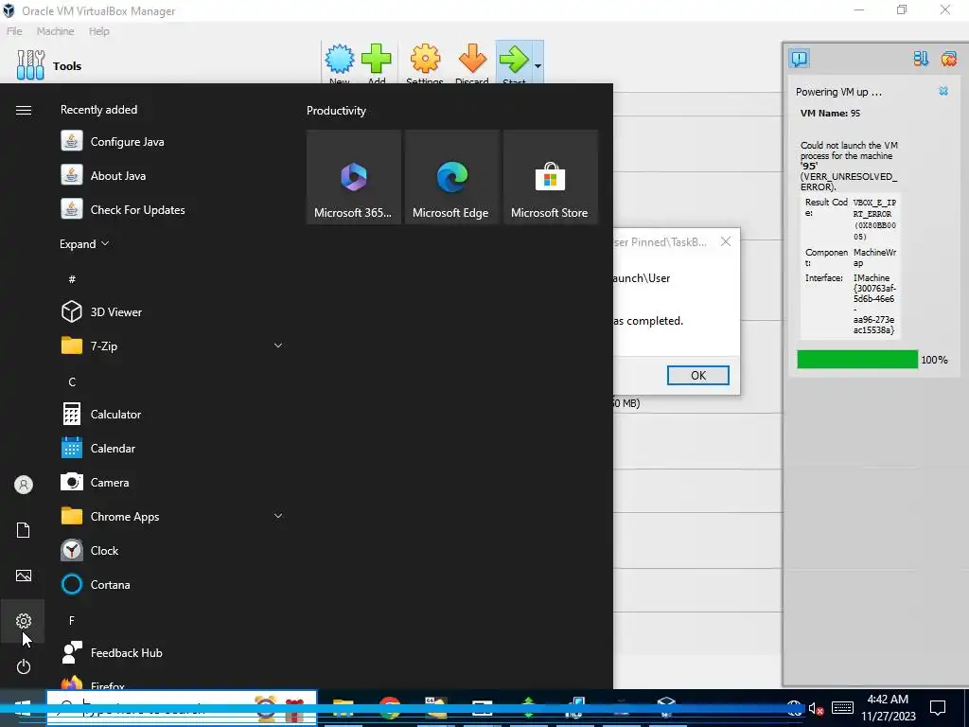
Task: Open the taskbar clock and date
Action: 888,708
